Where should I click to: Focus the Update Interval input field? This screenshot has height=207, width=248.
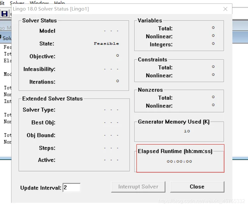pos(71,188)
